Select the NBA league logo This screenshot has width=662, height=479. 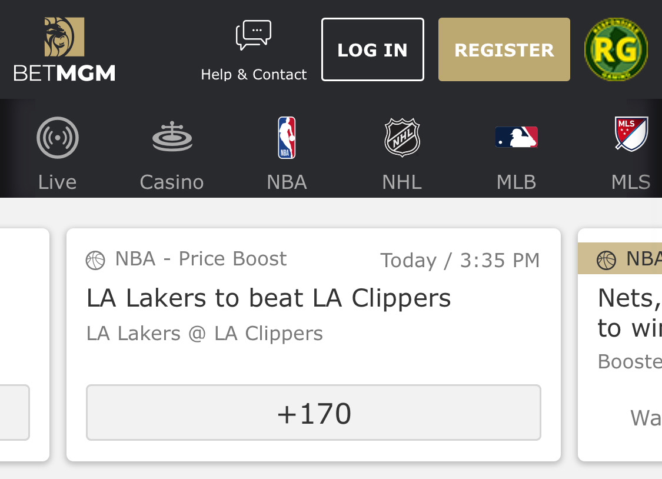click(x=287, y=138)
